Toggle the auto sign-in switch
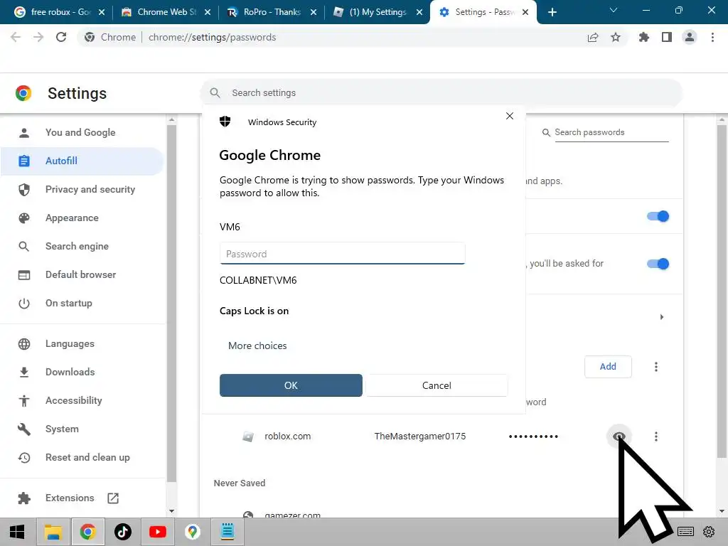The image size is (728, 546). [x=658, y=264]
